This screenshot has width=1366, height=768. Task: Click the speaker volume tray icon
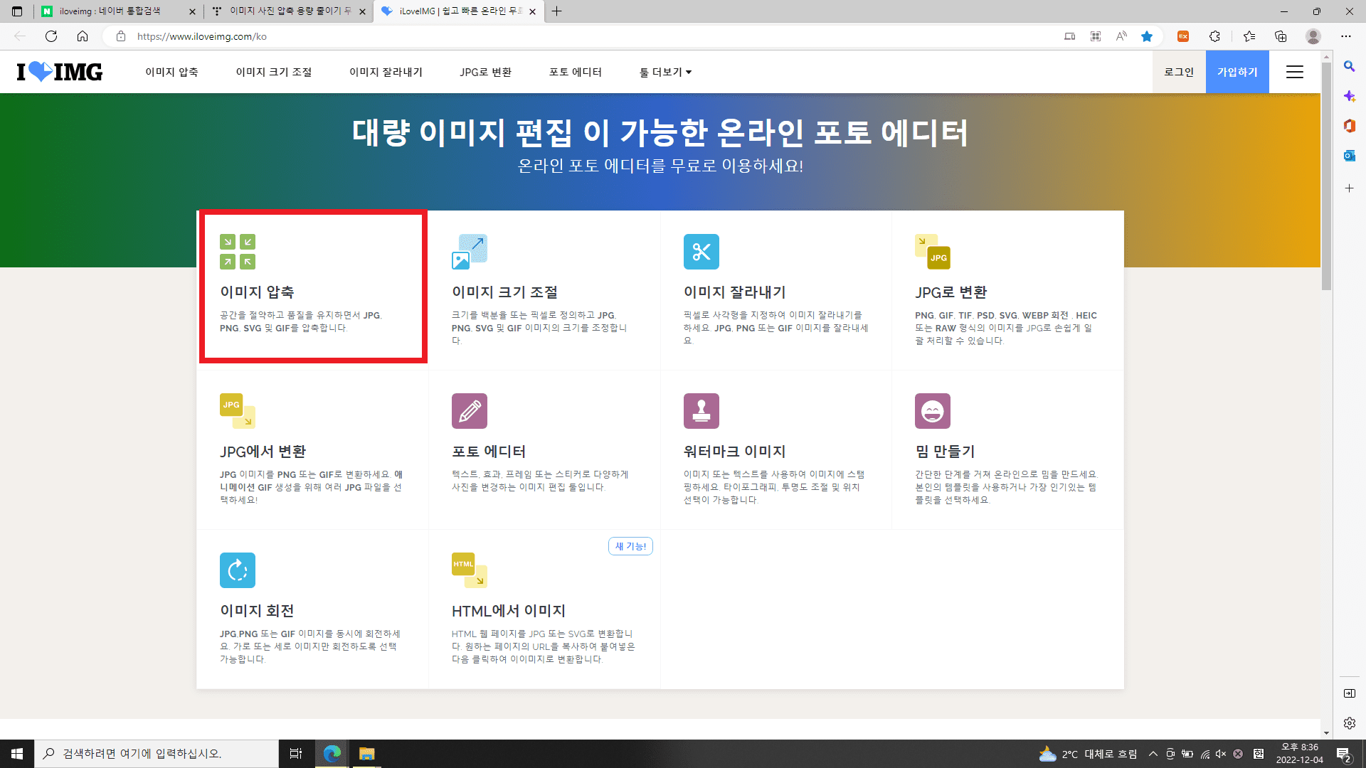(1221, 754)
